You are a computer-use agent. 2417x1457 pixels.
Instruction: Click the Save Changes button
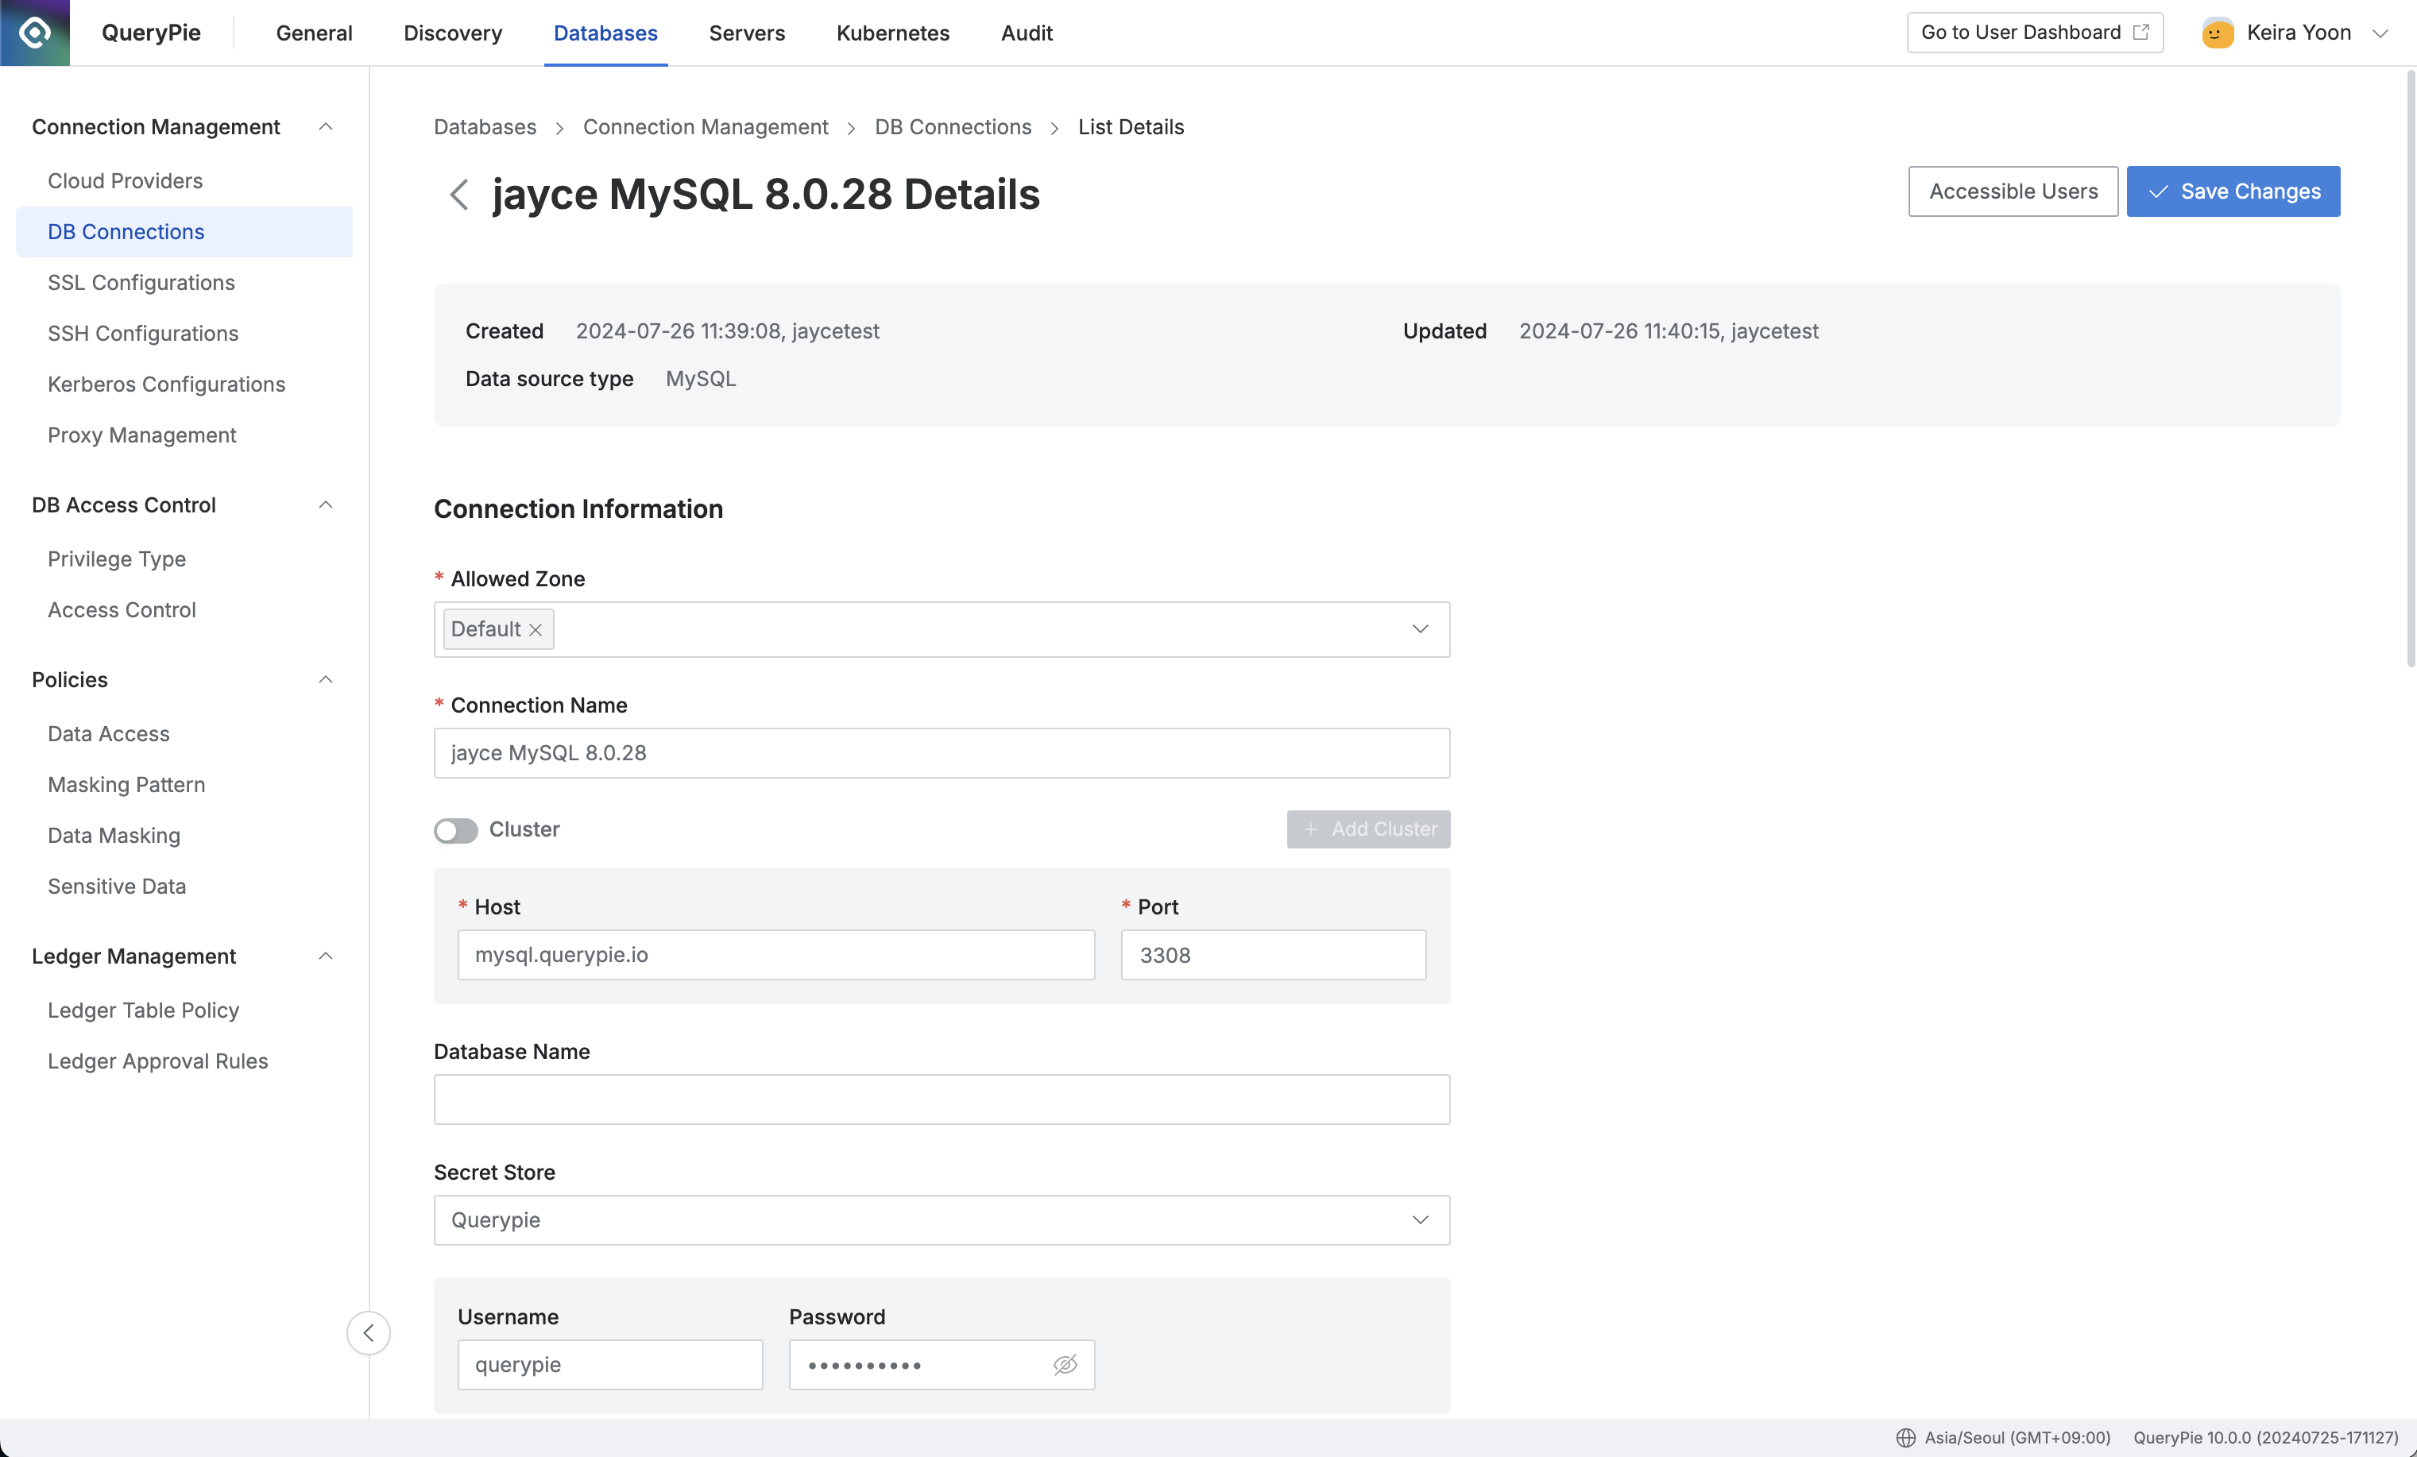pyautogui.click(x=2233, y=191)
